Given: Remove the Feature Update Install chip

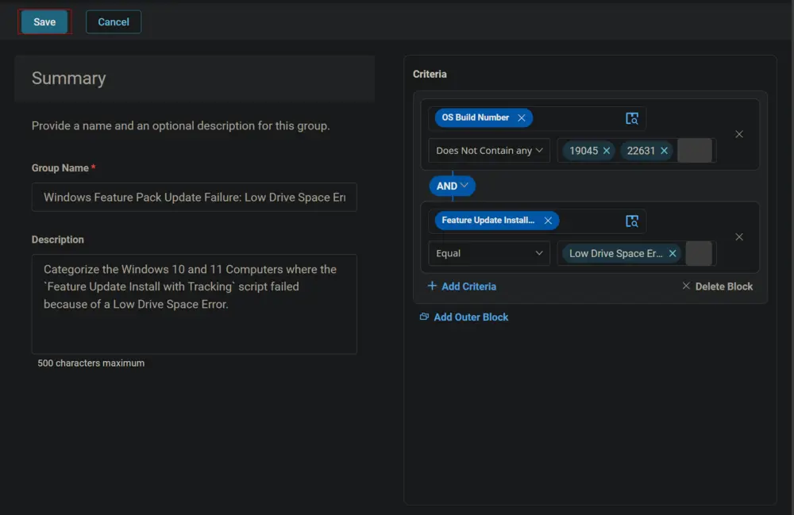Looking at the screenshot, I should [547, 221].
